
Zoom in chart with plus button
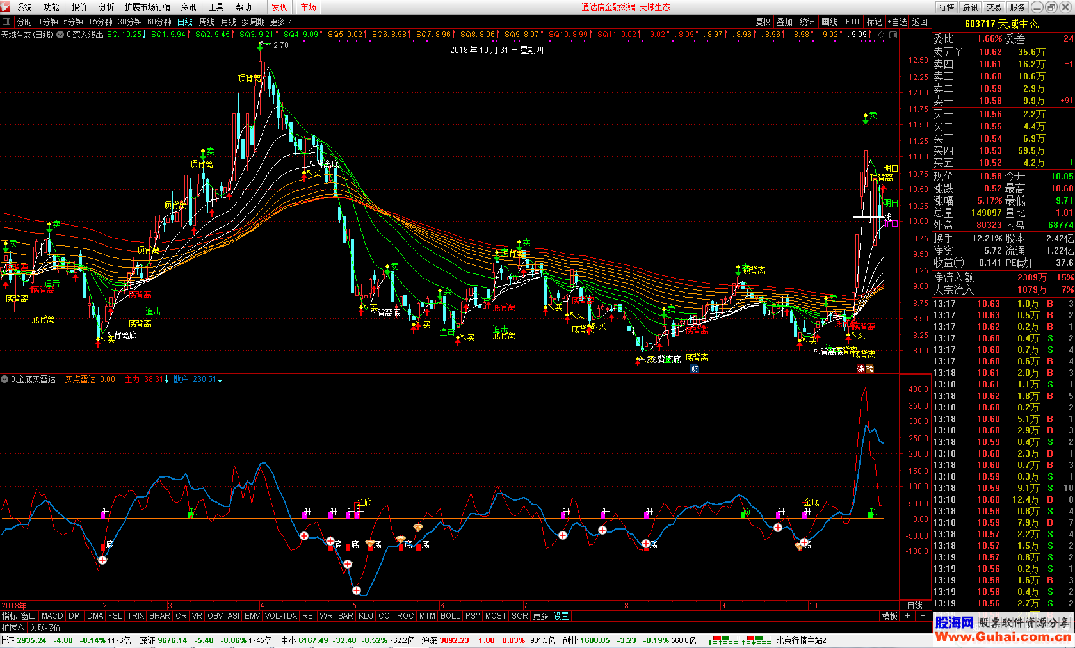(907, 616)
